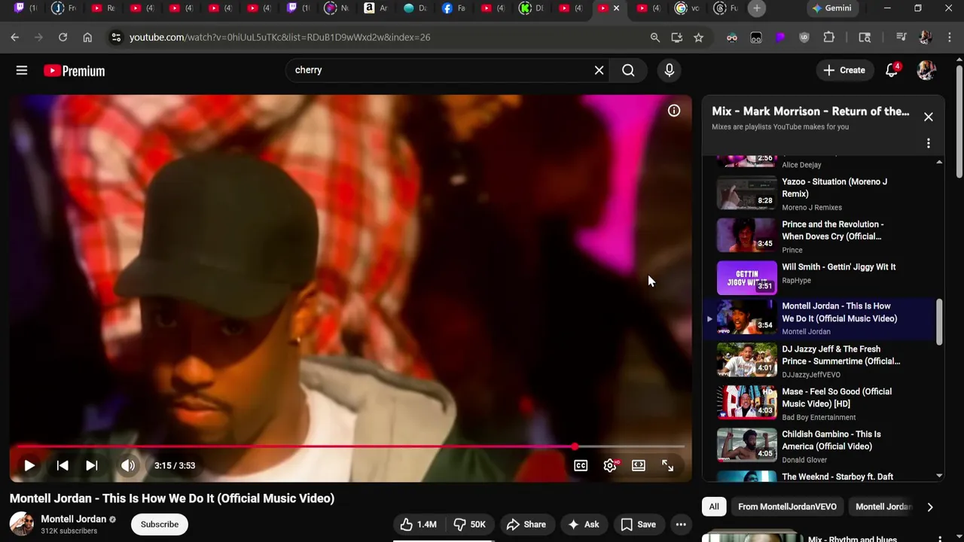Reload the page
The image size is (964, 542).
click(63, 37)
